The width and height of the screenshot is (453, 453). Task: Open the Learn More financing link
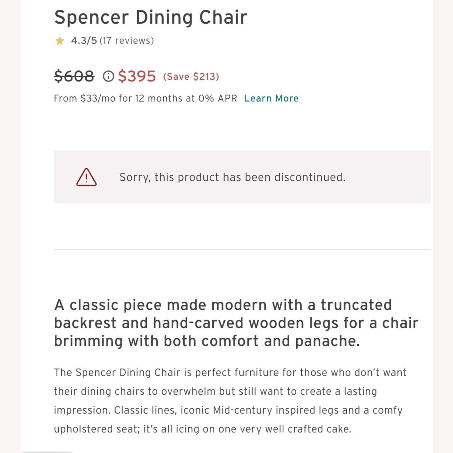271,98
